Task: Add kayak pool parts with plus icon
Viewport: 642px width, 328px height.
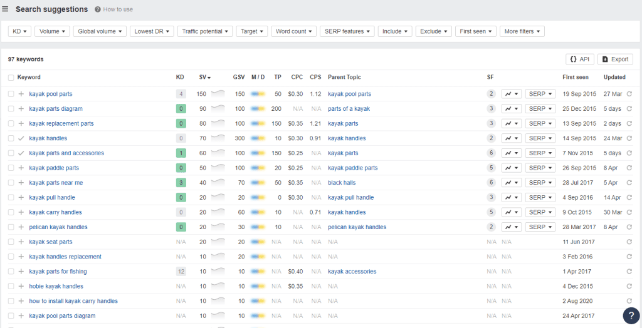Action: (21, 94)
